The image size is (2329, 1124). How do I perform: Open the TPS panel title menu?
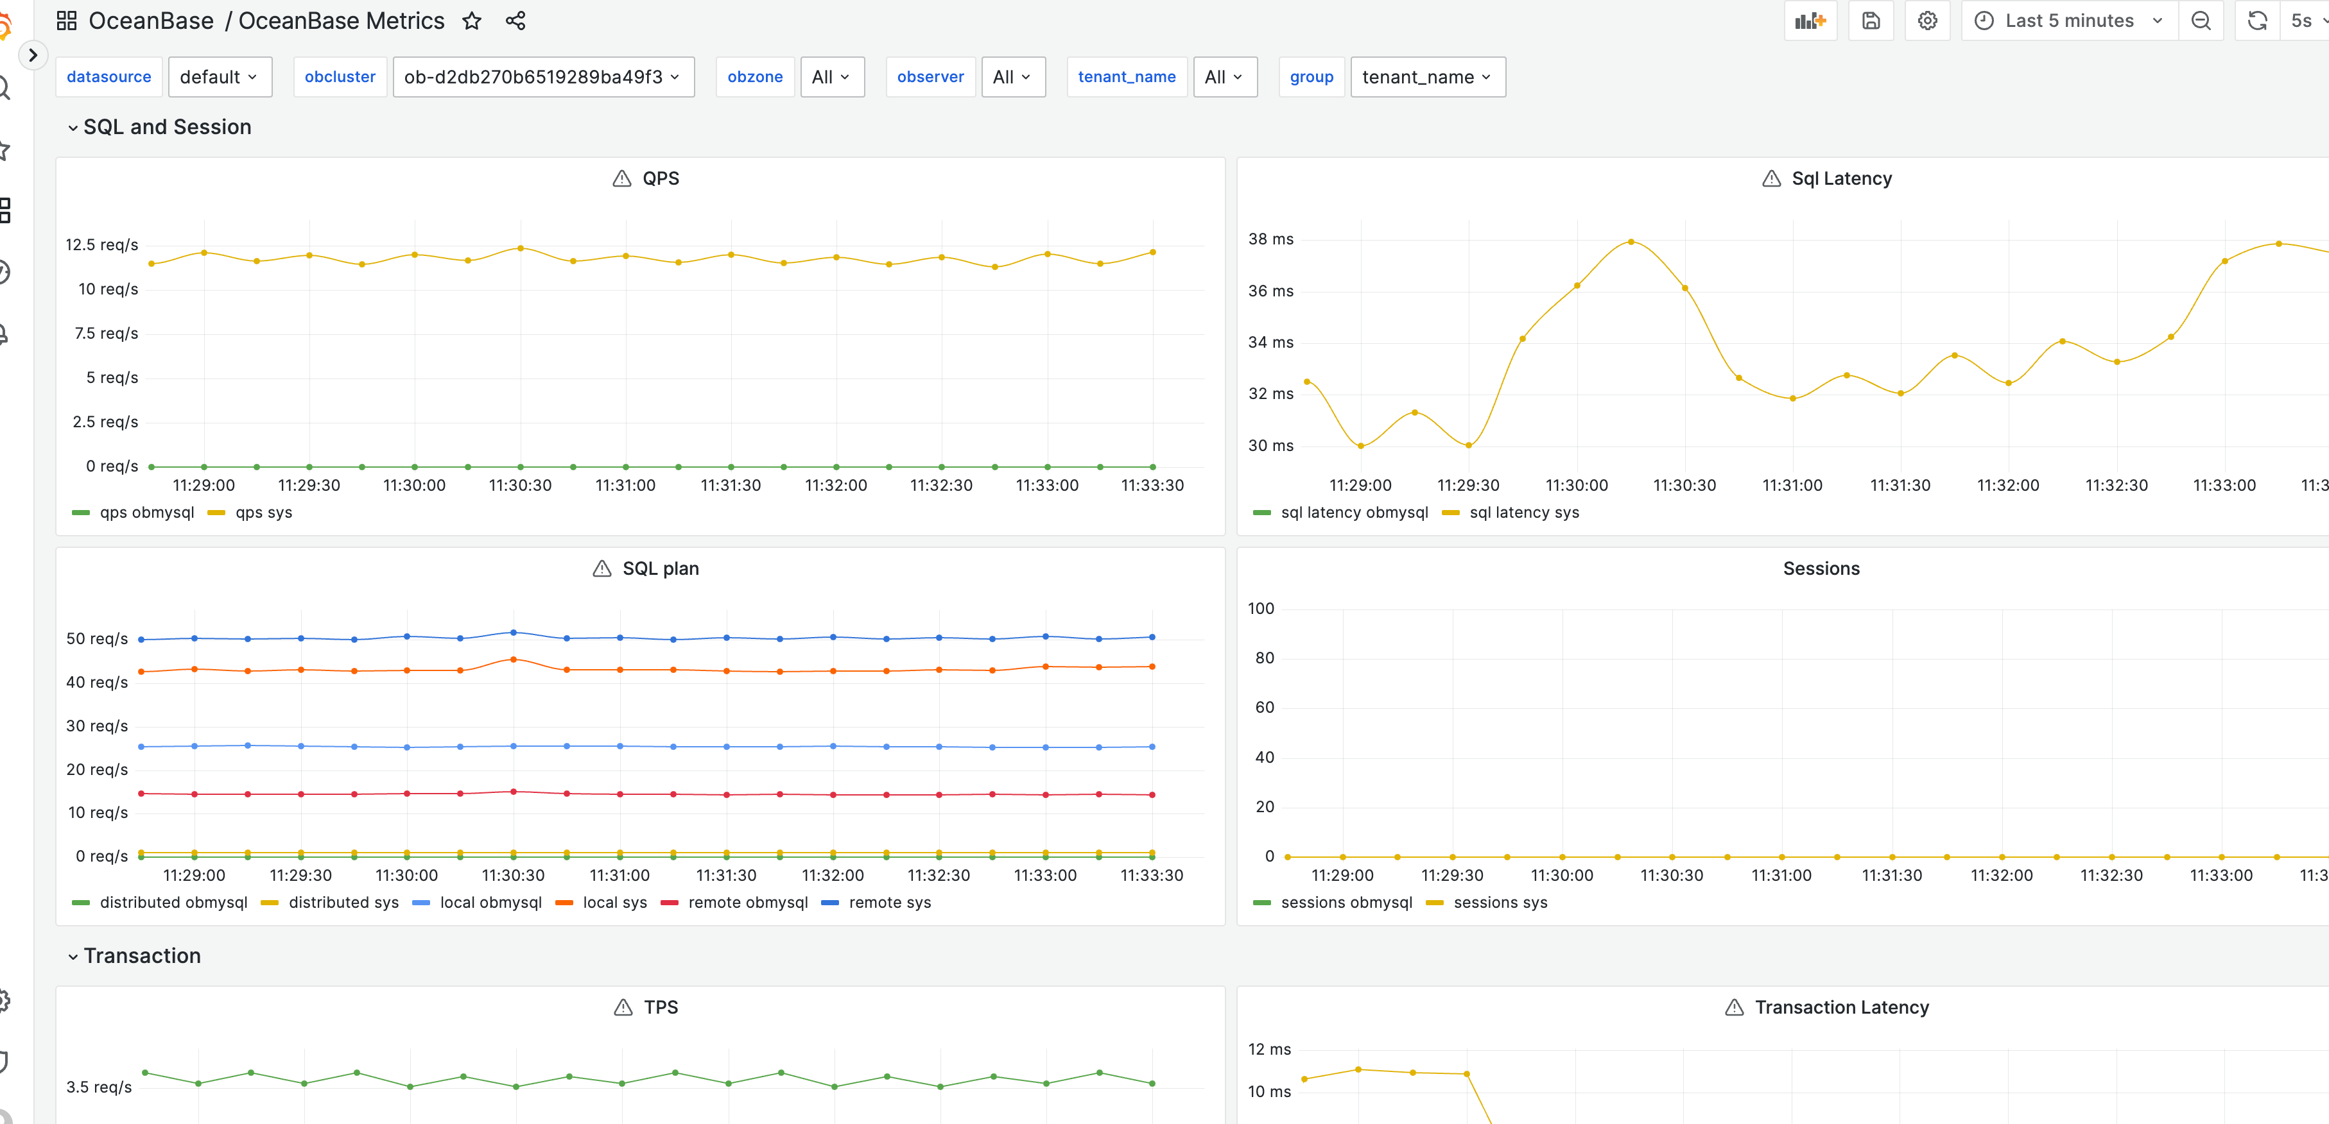click(661, 1007)
